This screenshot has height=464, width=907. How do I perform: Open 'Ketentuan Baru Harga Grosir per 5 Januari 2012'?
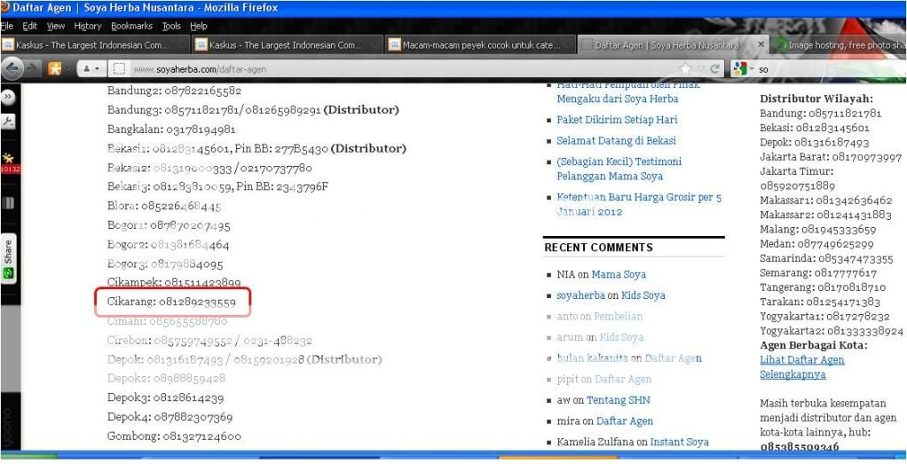coord(639,204)
